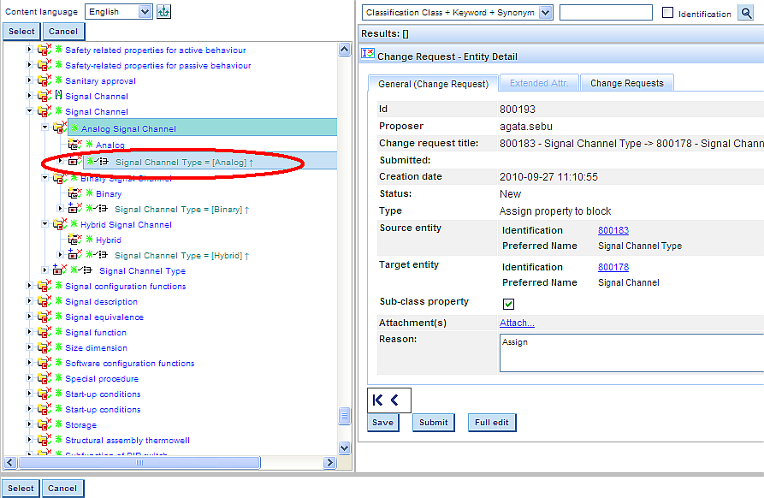Open the 800183 source entity link
Viewport: 764px width, 498px height.
[613, 230]
